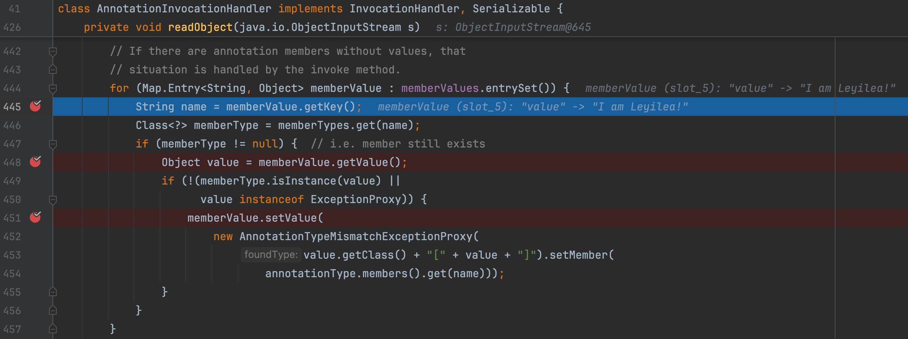Click the fold end marker on line 443

pos(53,69)
